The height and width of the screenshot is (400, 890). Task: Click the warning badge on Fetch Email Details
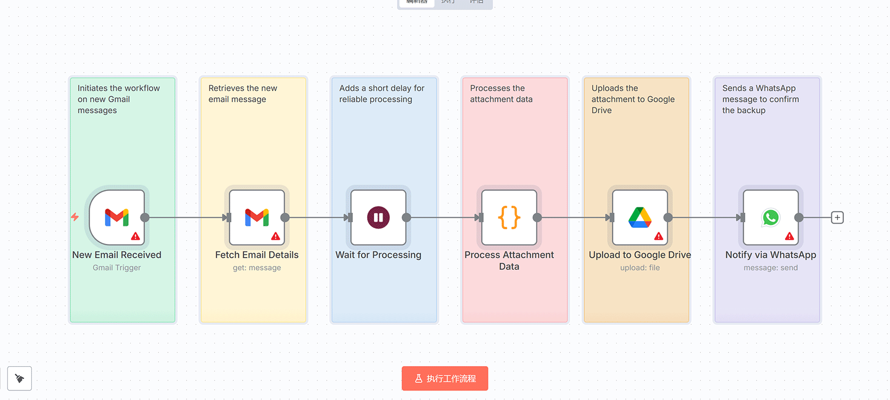(276, 237)
